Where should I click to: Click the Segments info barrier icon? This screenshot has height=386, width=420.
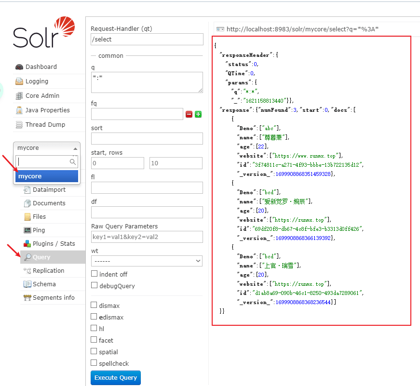[x=27, y=297]
